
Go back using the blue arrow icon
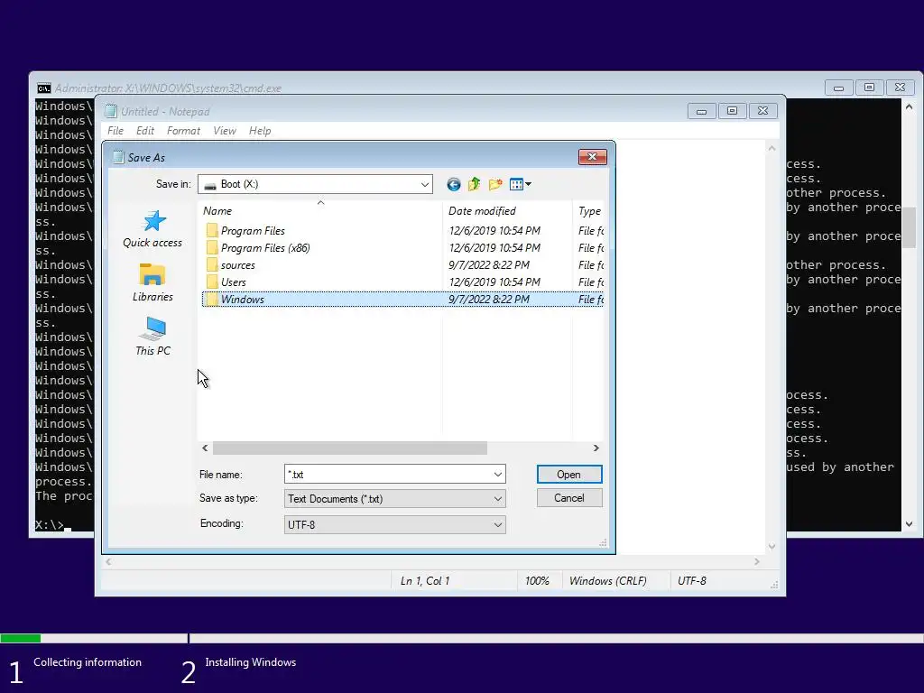point(453,184)
